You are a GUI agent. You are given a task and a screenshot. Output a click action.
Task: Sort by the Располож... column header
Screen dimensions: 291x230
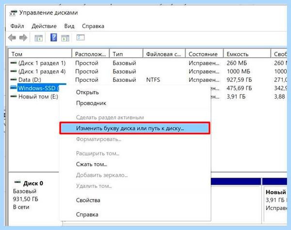[91, 54]
